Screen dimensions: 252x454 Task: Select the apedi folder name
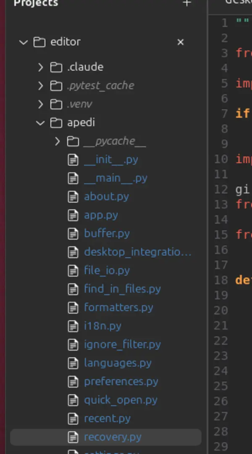click(81, 123)
